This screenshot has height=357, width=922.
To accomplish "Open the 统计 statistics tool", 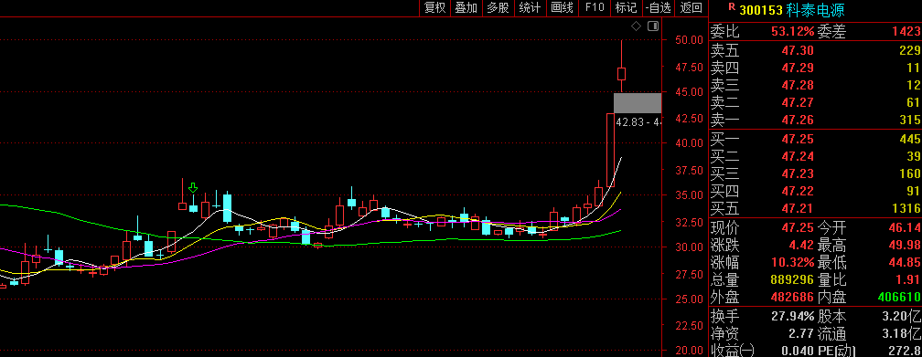I will pyautogui.click(x=530, y=7).
